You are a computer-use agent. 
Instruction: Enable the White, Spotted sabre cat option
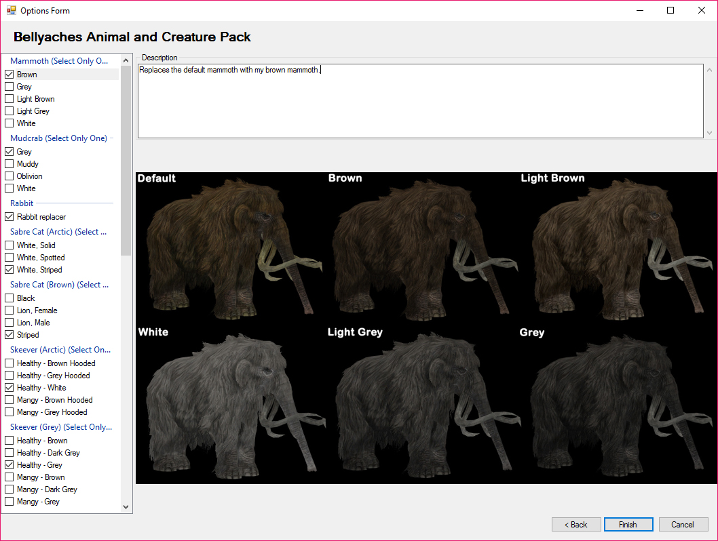pyautogui.click(x=9, y=258)
